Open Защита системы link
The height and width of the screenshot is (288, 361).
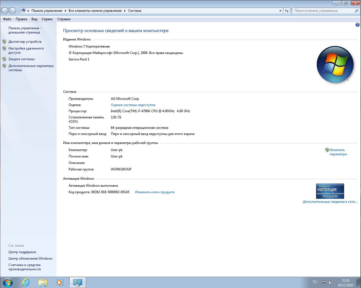21,59
